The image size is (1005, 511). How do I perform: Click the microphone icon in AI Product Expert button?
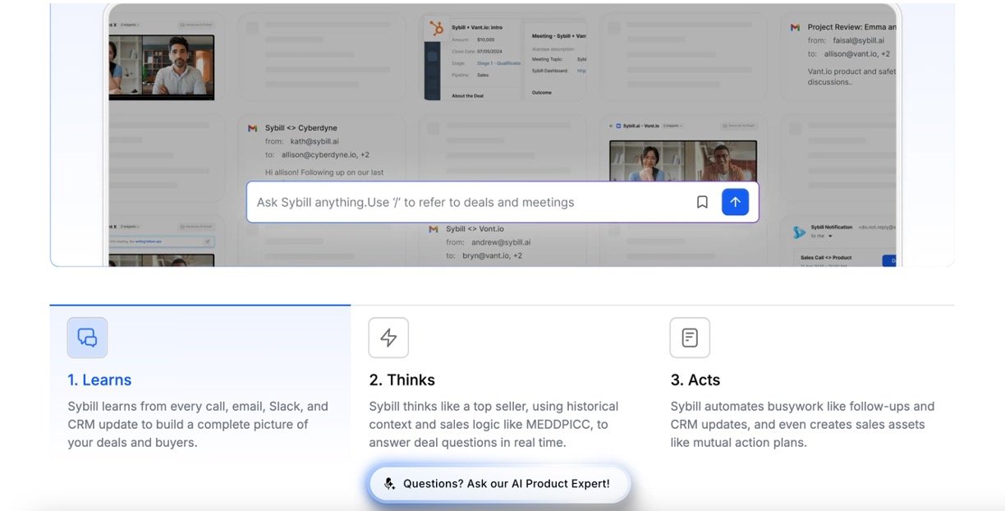pos(389,484)
